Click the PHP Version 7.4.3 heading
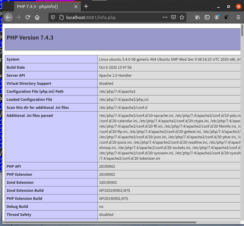 30,38
